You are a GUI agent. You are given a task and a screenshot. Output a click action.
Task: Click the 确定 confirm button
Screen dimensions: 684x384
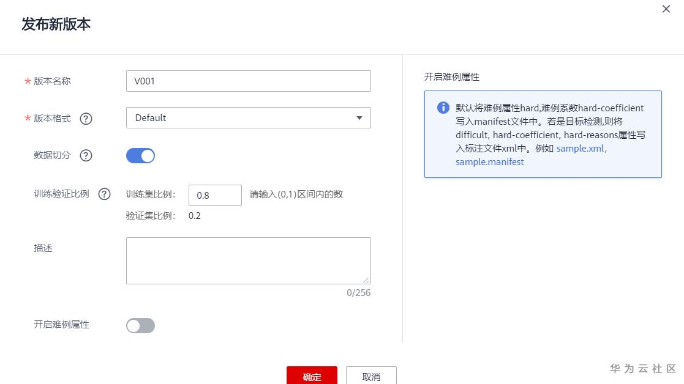(312, 375)
